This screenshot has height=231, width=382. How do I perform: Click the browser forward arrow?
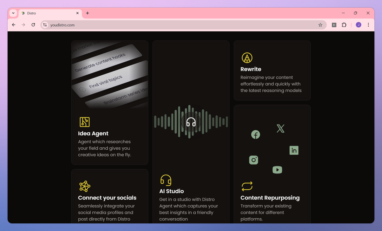click(23, 25)
